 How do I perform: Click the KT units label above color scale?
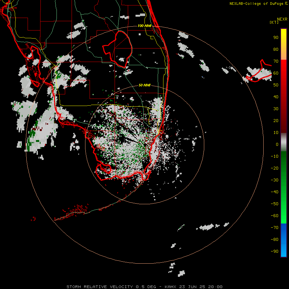274,22
